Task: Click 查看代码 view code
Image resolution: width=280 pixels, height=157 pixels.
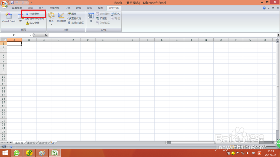Action: coord(74,18)
